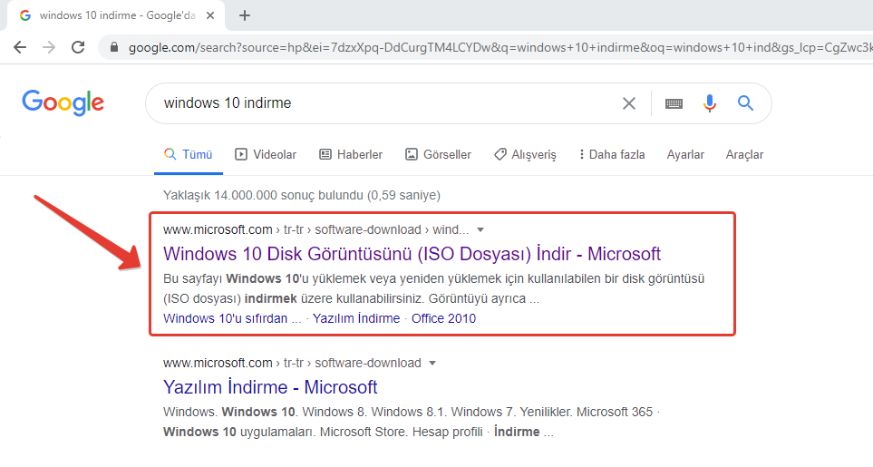Click the blue search magnifier icon

pos(745,103)
